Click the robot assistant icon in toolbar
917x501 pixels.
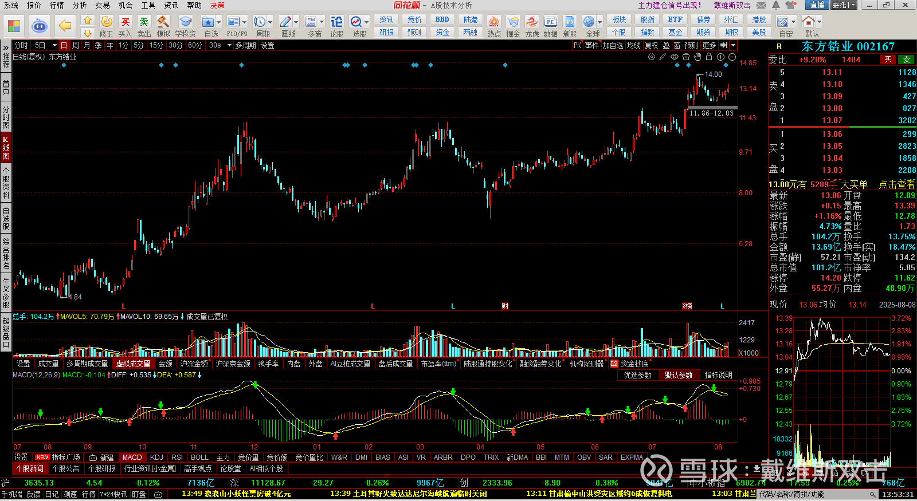coord(39,26)
